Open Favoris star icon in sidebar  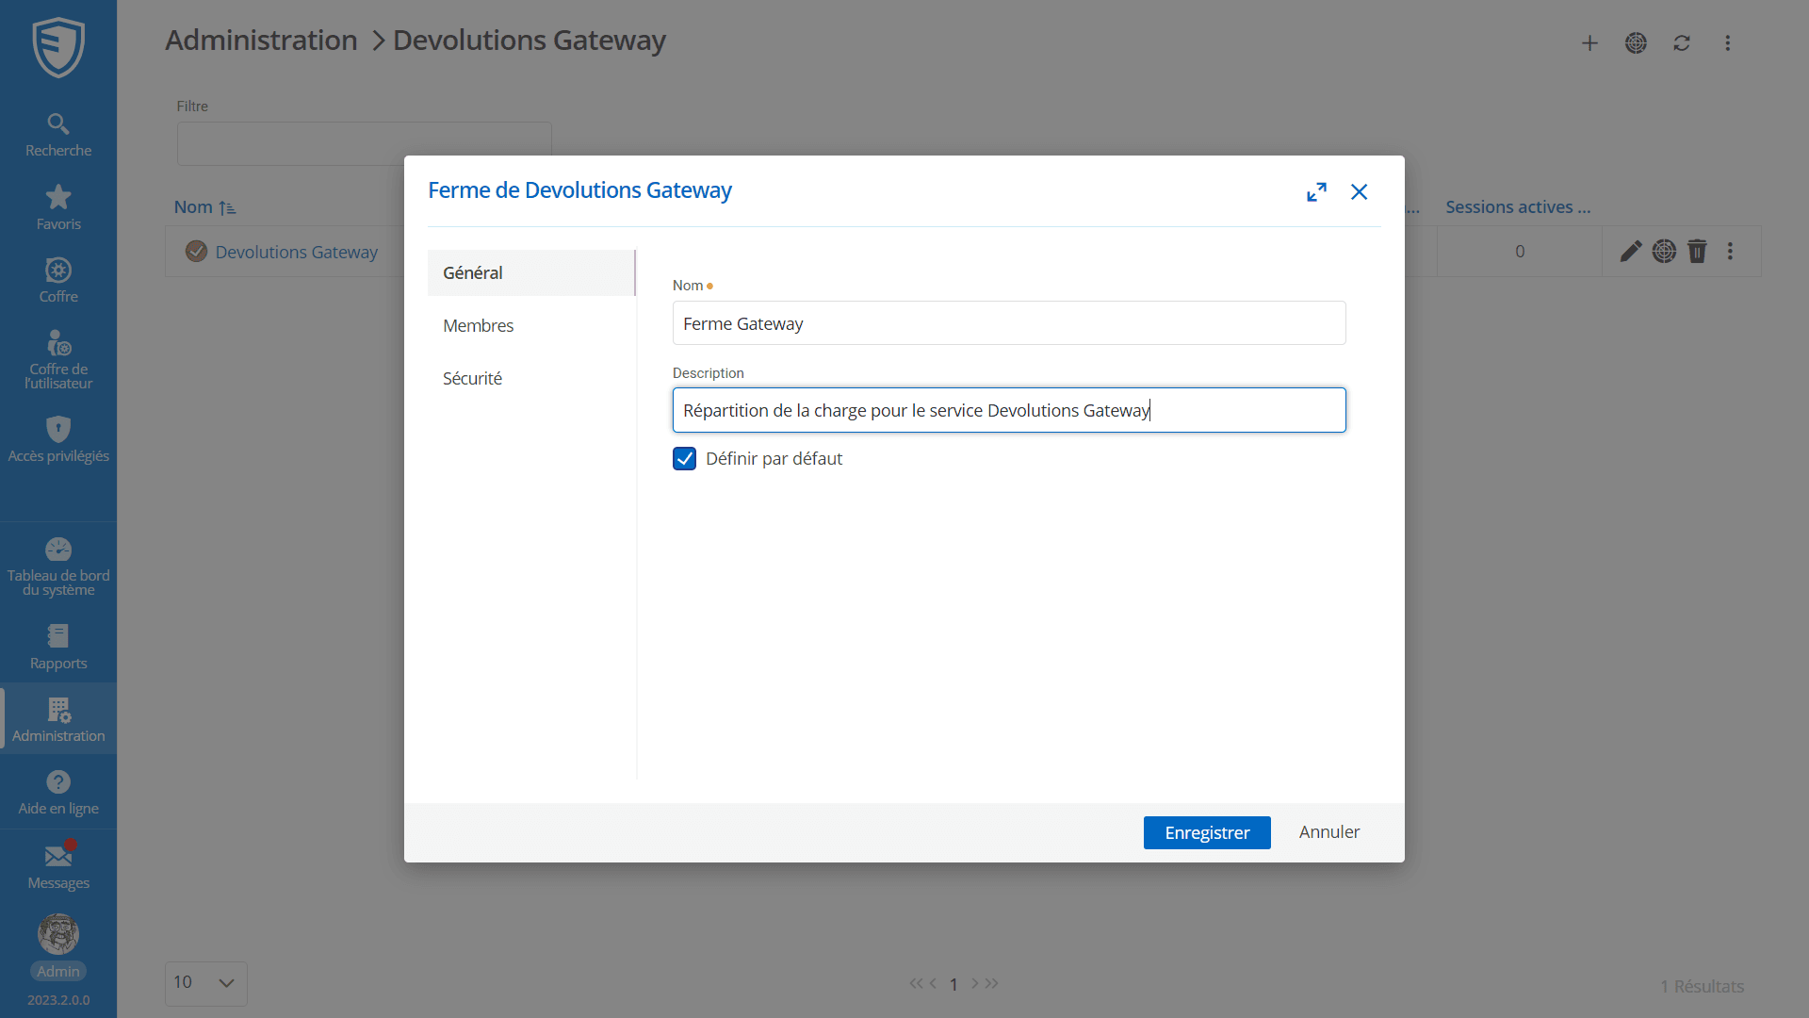pos(58,198)
